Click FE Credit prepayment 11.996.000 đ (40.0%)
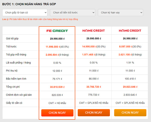This screenshot has height=122, width=151. coord(57,47)
